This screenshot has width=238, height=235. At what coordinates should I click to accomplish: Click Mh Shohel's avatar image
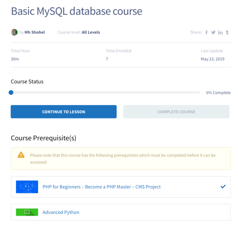14,32
